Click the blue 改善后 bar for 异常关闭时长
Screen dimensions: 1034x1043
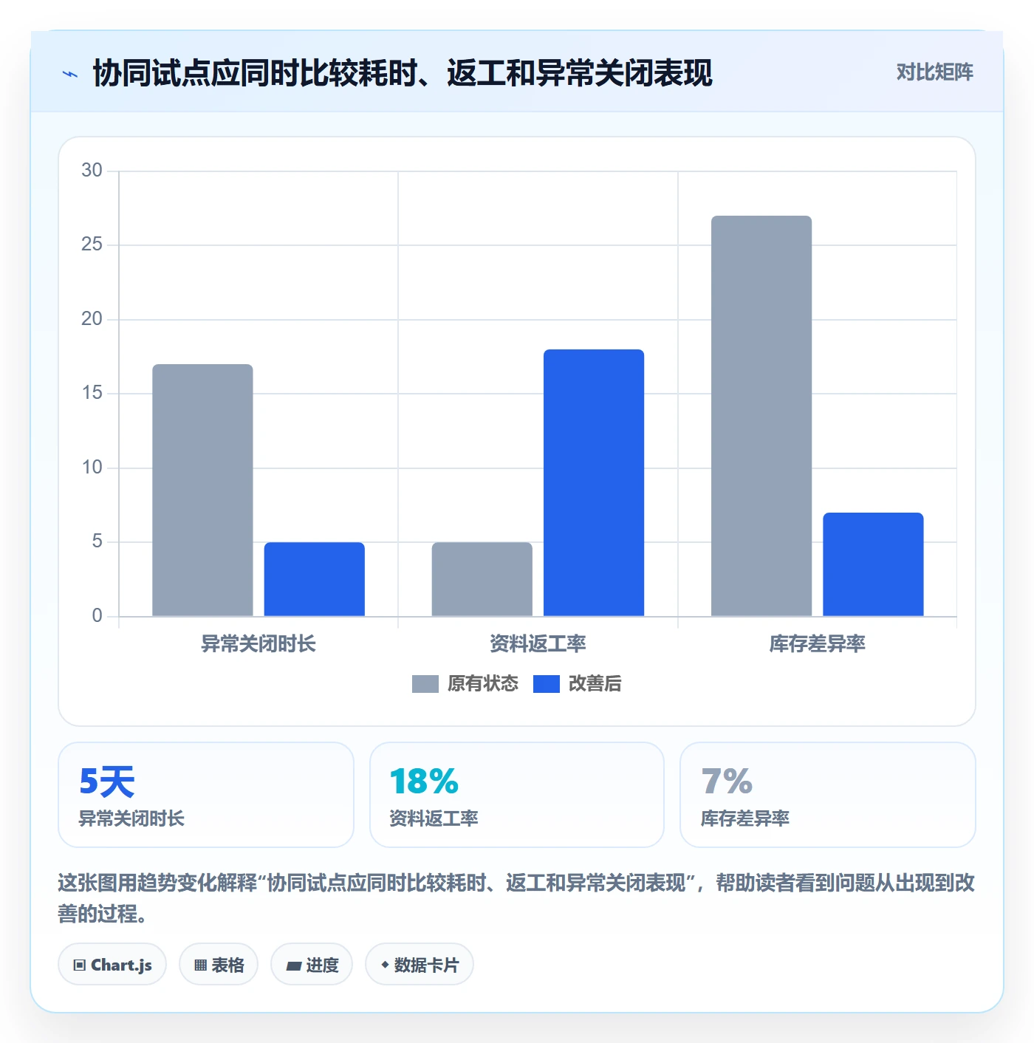pos(315,579)
